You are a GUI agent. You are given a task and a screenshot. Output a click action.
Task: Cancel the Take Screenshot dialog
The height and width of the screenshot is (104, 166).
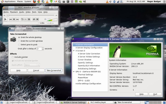point(36,70)
